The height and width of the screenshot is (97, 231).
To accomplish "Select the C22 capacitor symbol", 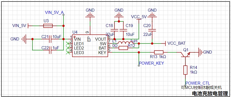I will pyautogui.click(x=50, y=50).
